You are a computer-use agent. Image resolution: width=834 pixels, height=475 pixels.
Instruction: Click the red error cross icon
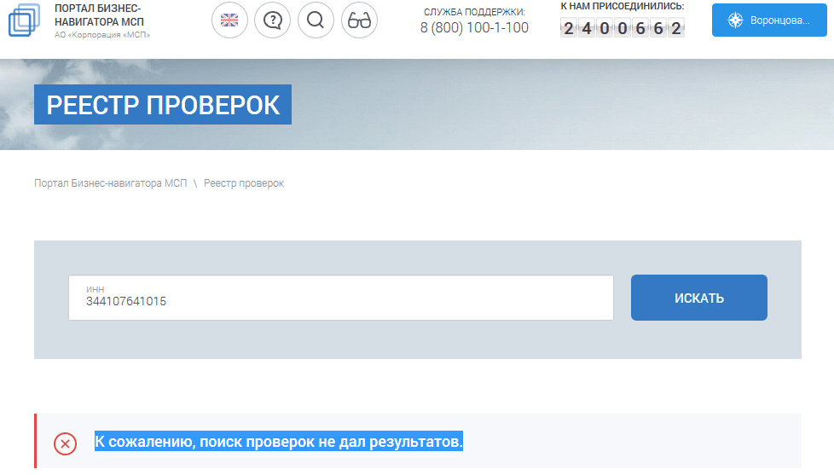click(x=65, y=443)
